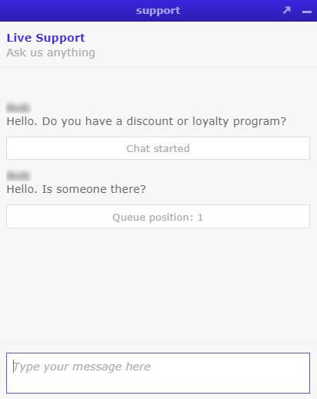The image size is (317, 399).
Task: Click the blurred sender name above first message
Action: point(19,107)
